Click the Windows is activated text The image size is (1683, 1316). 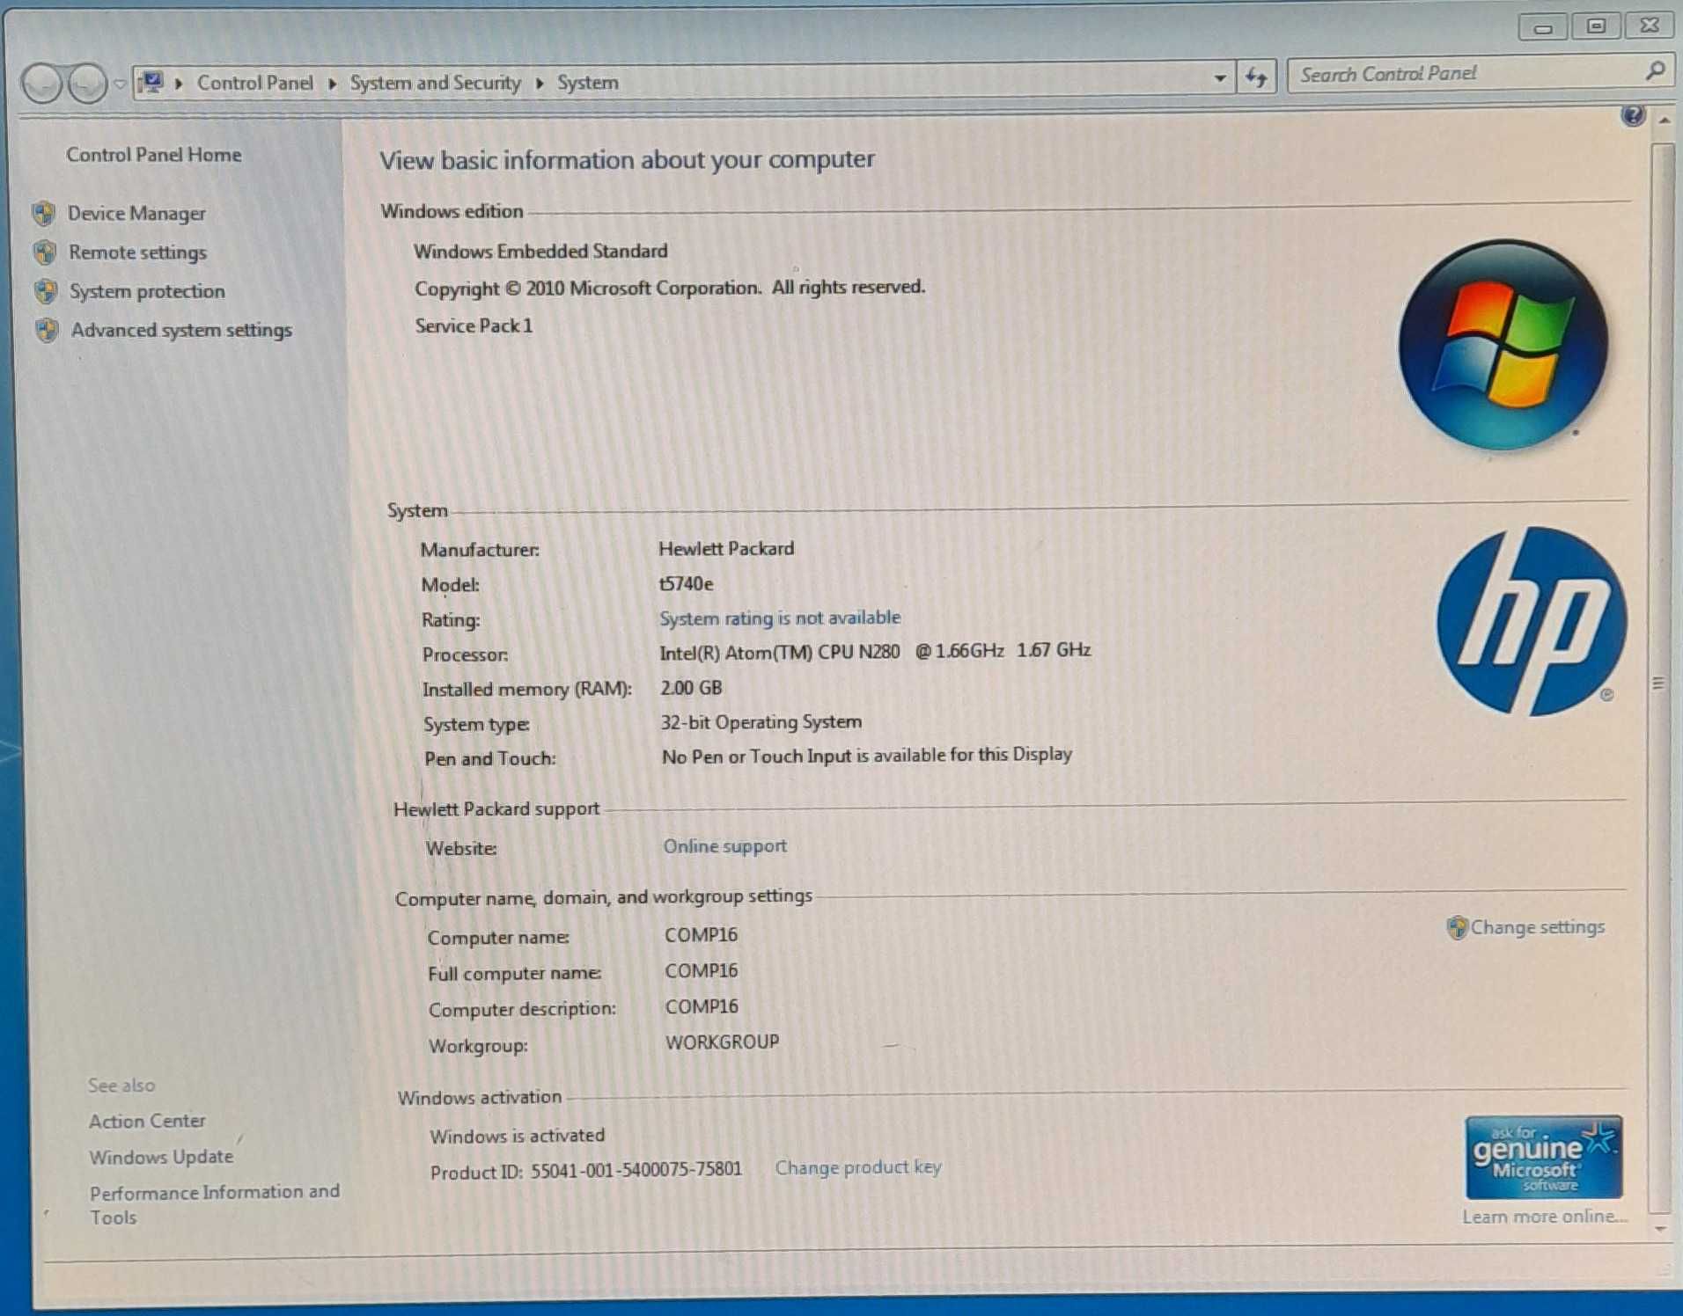click(517, 1136)
